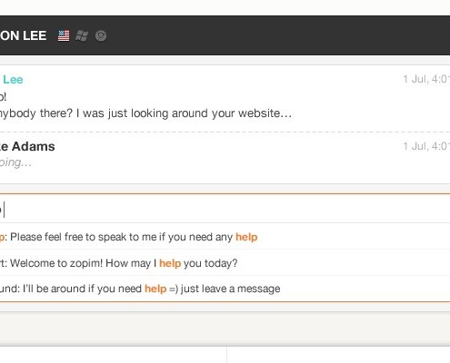The width and height of the screenshot is (450, 363).
Task: Click orange 'help' ending the first shortcut
Action: tap(246, 237)
